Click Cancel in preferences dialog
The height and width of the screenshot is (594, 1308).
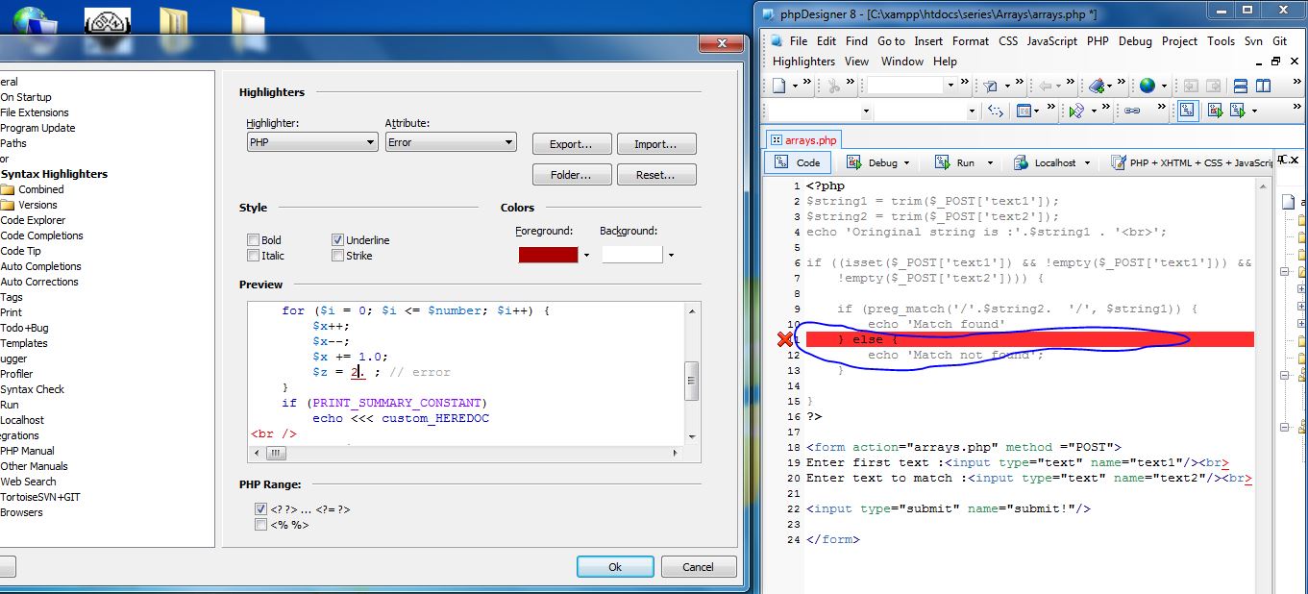pos(698,567)
